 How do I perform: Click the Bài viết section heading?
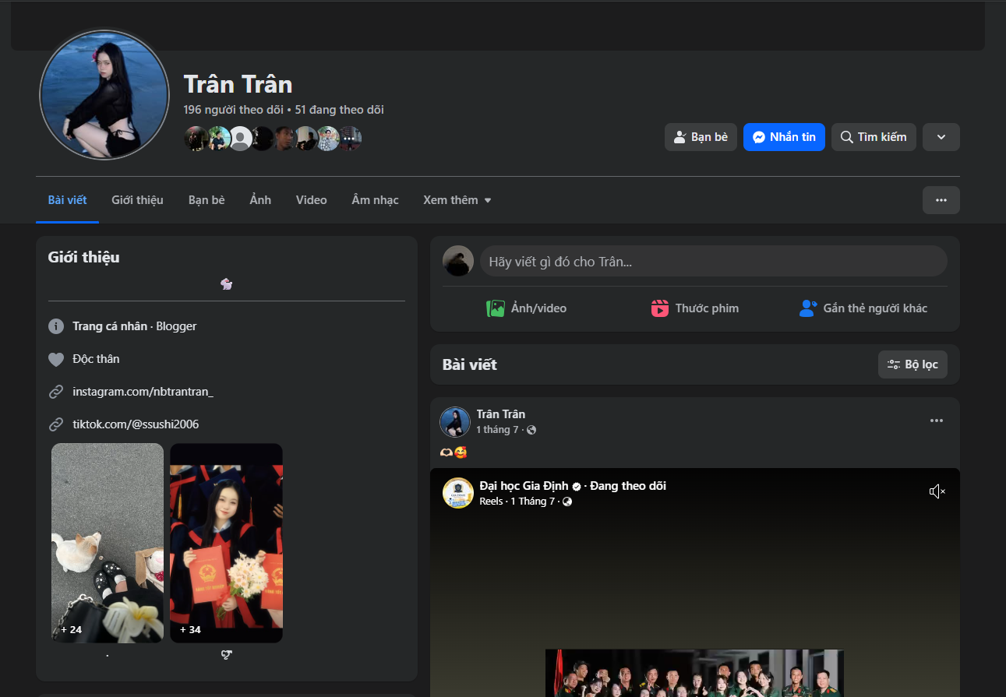pos(470,364)
